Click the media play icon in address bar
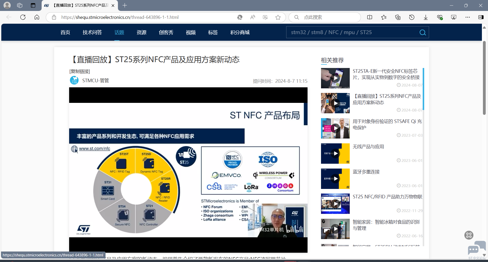 point(265,17)
